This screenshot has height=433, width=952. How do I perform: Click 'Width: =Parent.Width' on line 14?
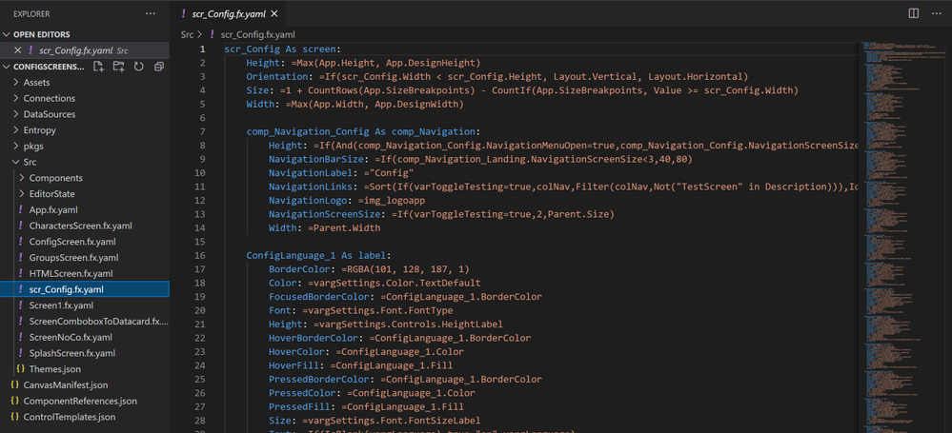pos(325,228)
